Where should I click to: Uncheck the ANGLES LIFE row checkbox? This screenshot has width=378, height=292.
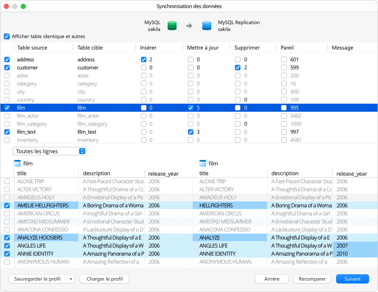pos(7,246)
